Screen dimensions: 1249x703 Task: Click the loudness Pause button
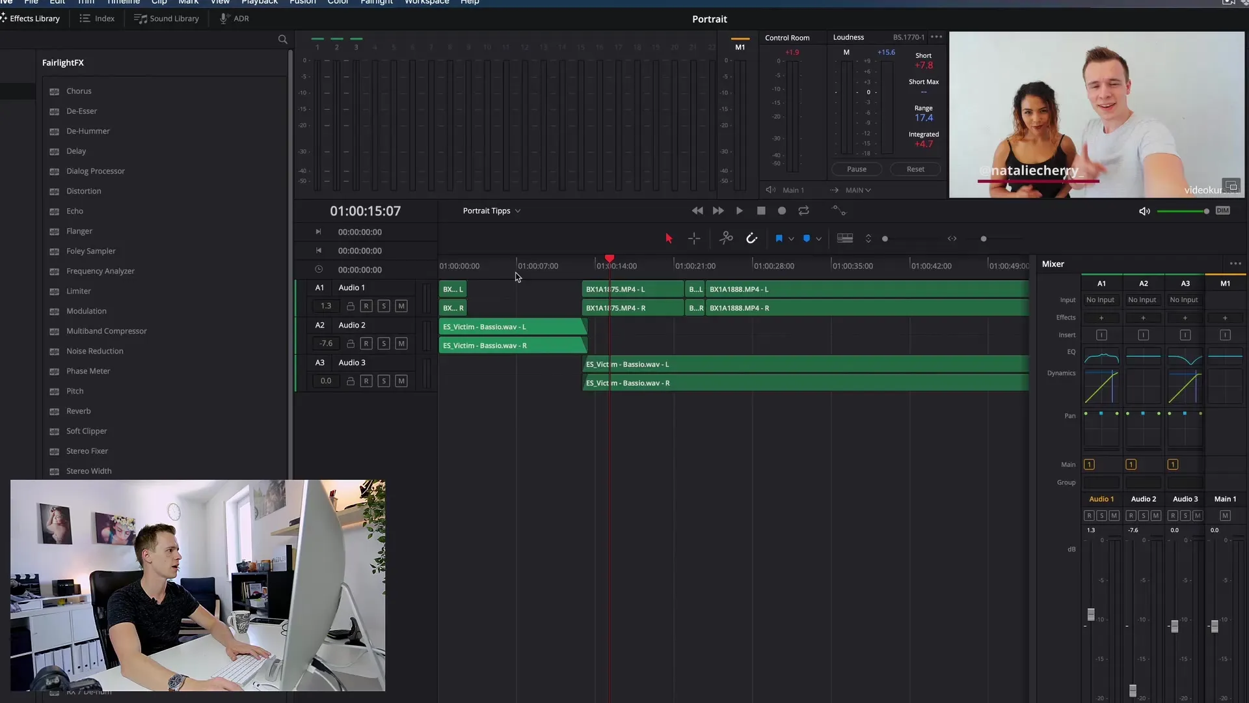click(x=857, y=169)
